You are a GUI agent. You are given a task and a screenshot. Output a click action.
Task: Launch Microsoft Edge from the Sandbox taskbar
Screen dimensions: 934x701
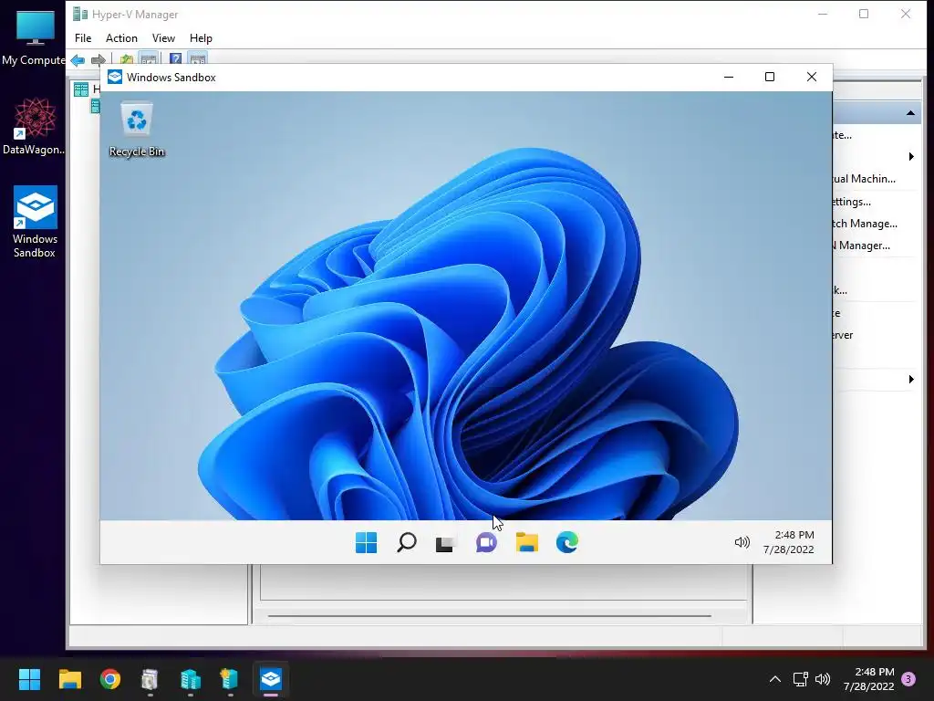click(567, 542)
